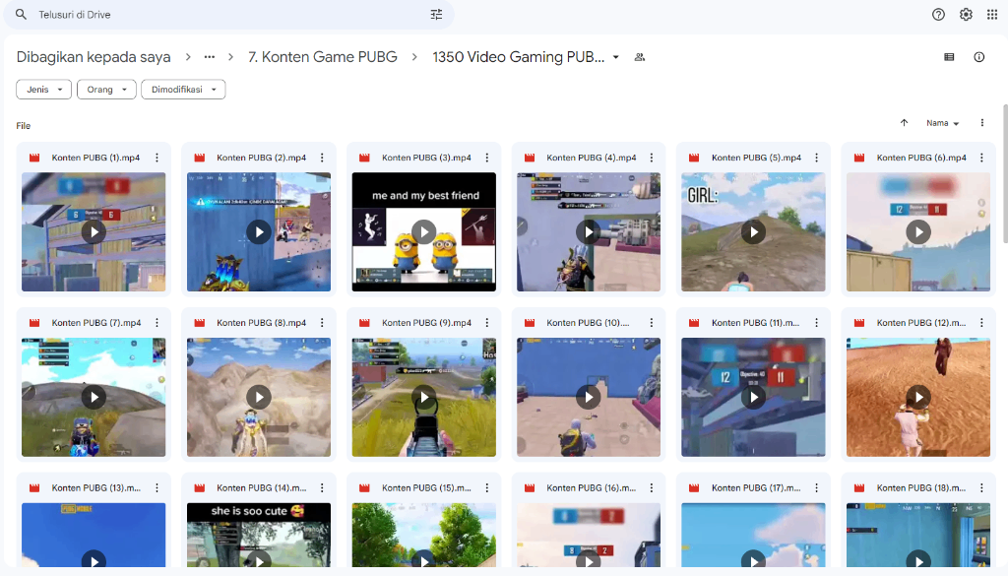Navigate to 7. Konten Game PUBG folder
Viewport: 1008px width, 576px height.
(x=323, y=57)
